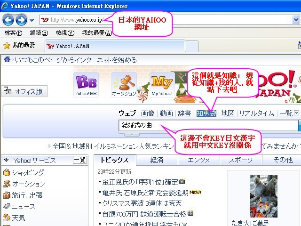Viewport: 301px width, 226px height.
Task: Open the ショッピング service link
Action: point(28,172)
